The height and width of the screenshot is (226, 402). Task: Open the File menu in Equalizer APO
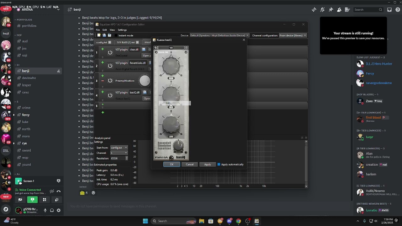tap(98, 30)
